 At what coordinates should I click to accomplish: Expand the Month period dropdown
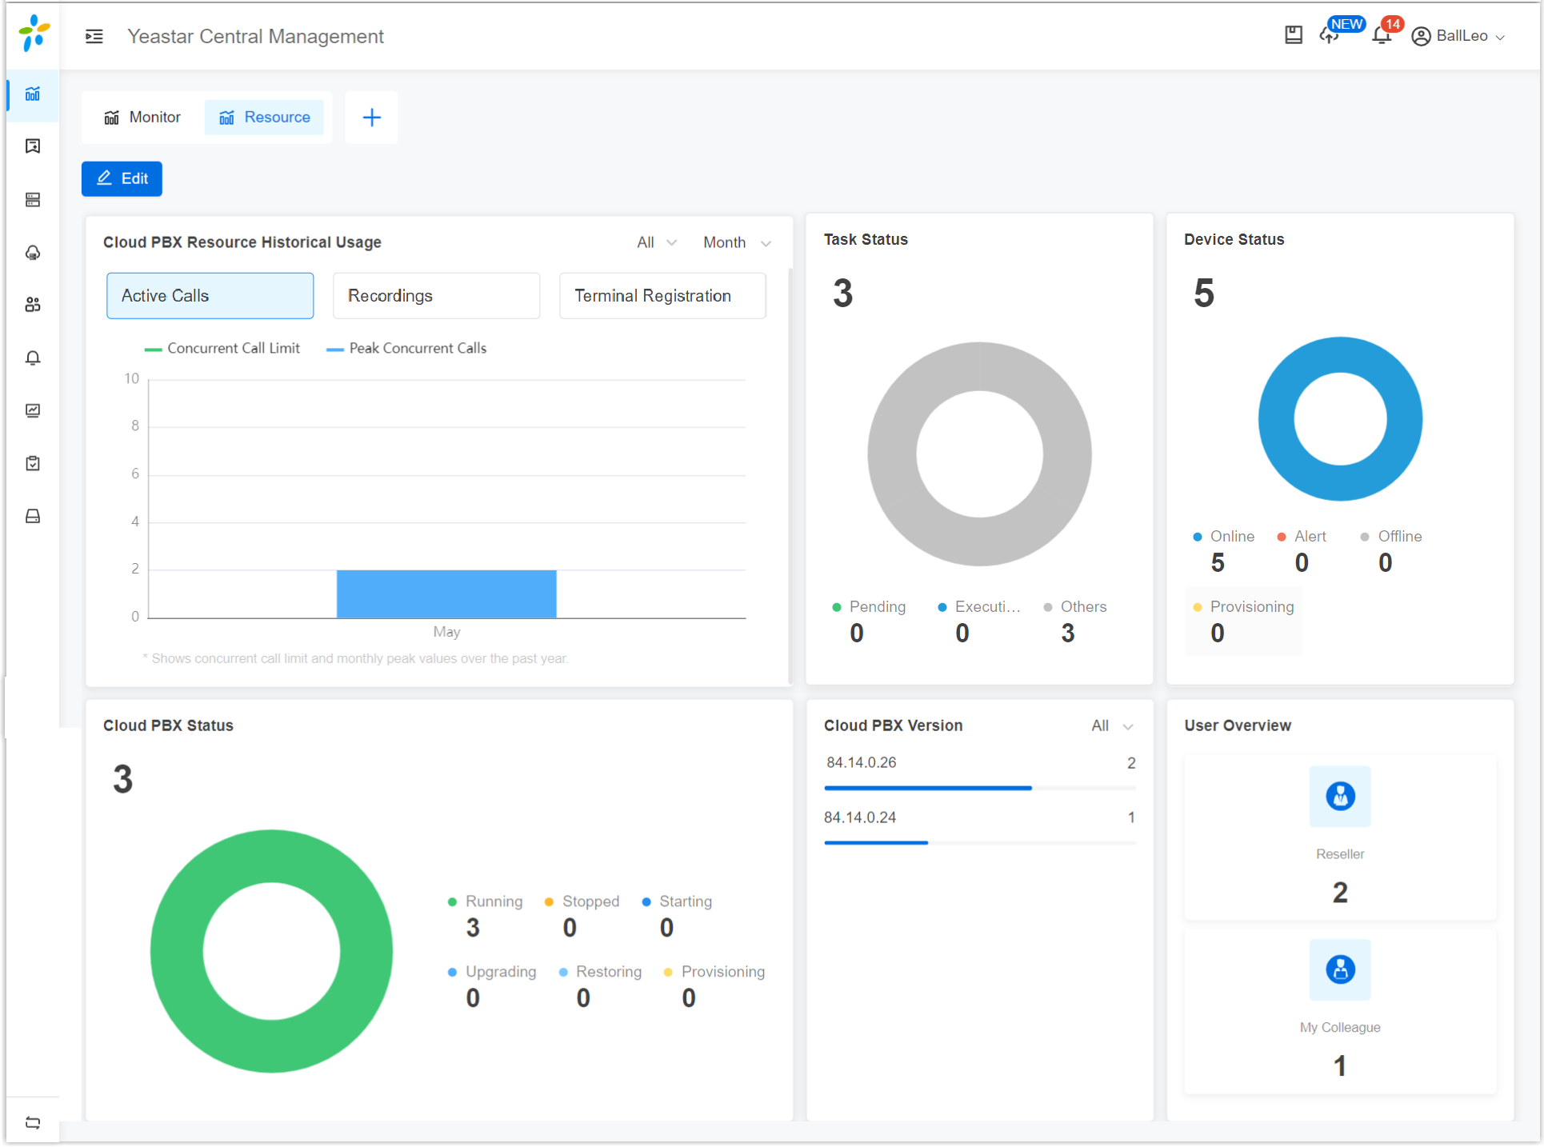click(736, 242)
